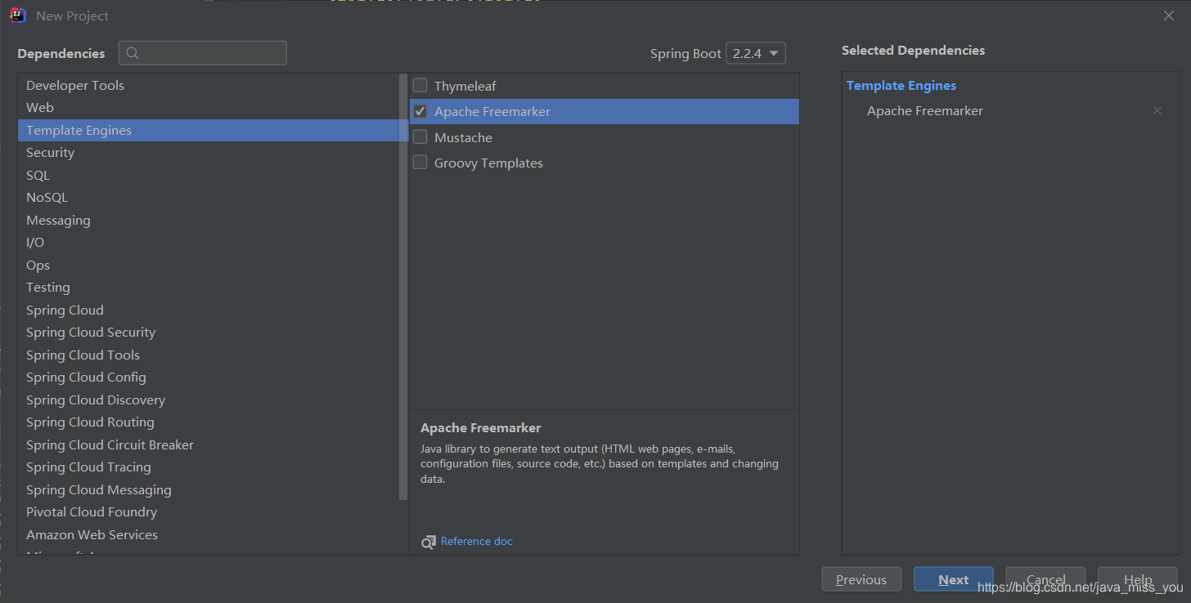Open the Reference doc link
This screenshot has width=1191, height=603.
pos(476,541)
